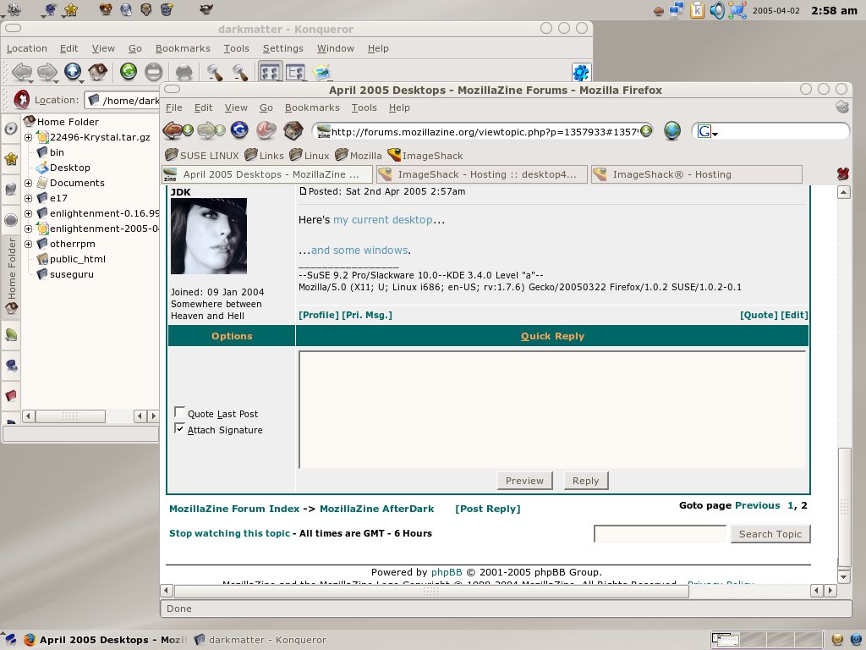
Task: Click Firefox vertical scrollbar thumb
Action: tap(844, 508)
